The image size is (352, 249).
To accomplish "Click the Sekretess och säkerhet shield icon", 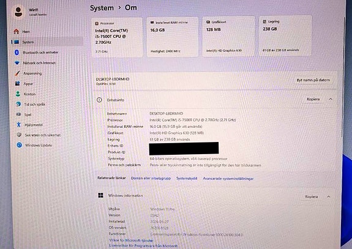I will (x=20, y=135).
